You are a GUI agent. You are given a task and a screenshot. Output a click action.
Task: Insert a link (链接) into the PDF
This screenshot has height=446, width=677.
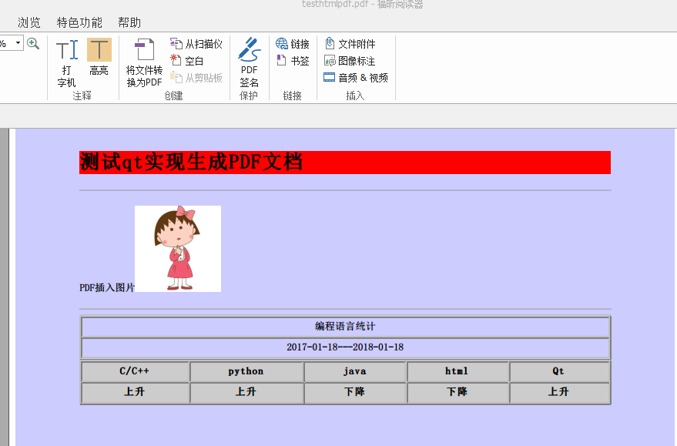292,44
